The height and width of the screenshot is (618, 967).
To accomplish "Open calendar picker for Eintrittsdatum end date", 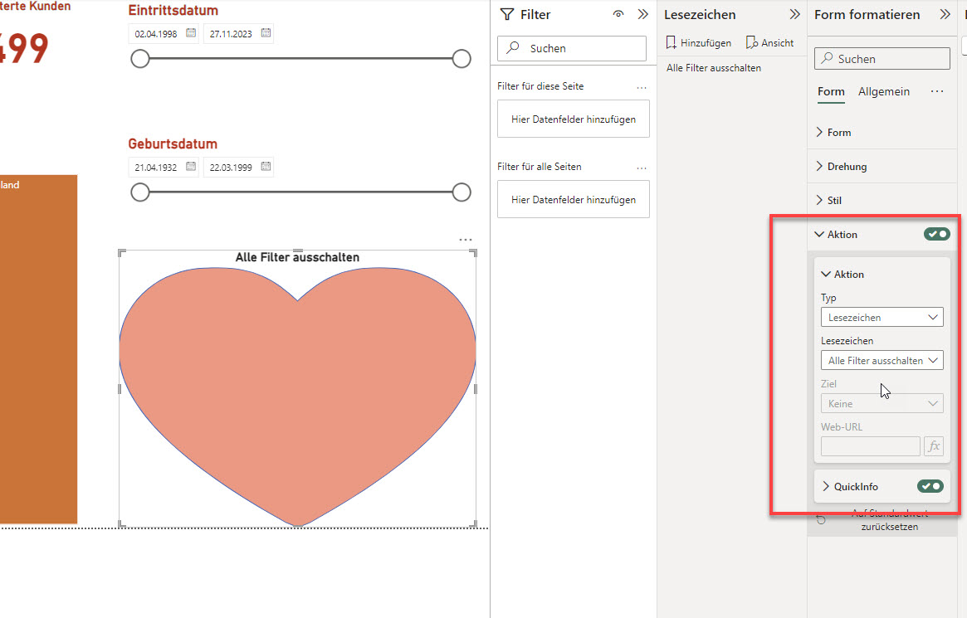I will (266, 33).
